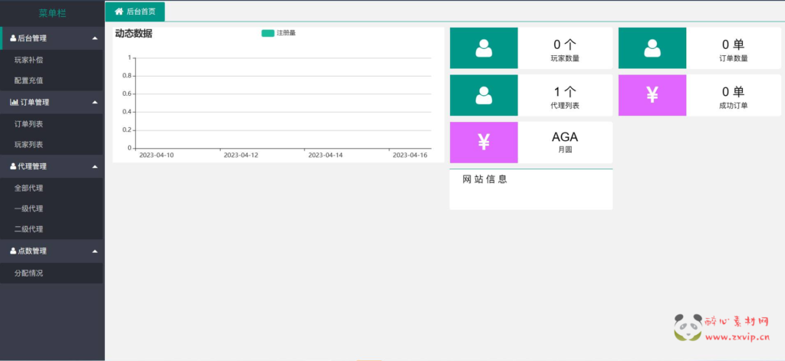Open 分配情况 under 点数管理
The height and width of the screenshot is (361, 785).
click(x=29, y=272)
